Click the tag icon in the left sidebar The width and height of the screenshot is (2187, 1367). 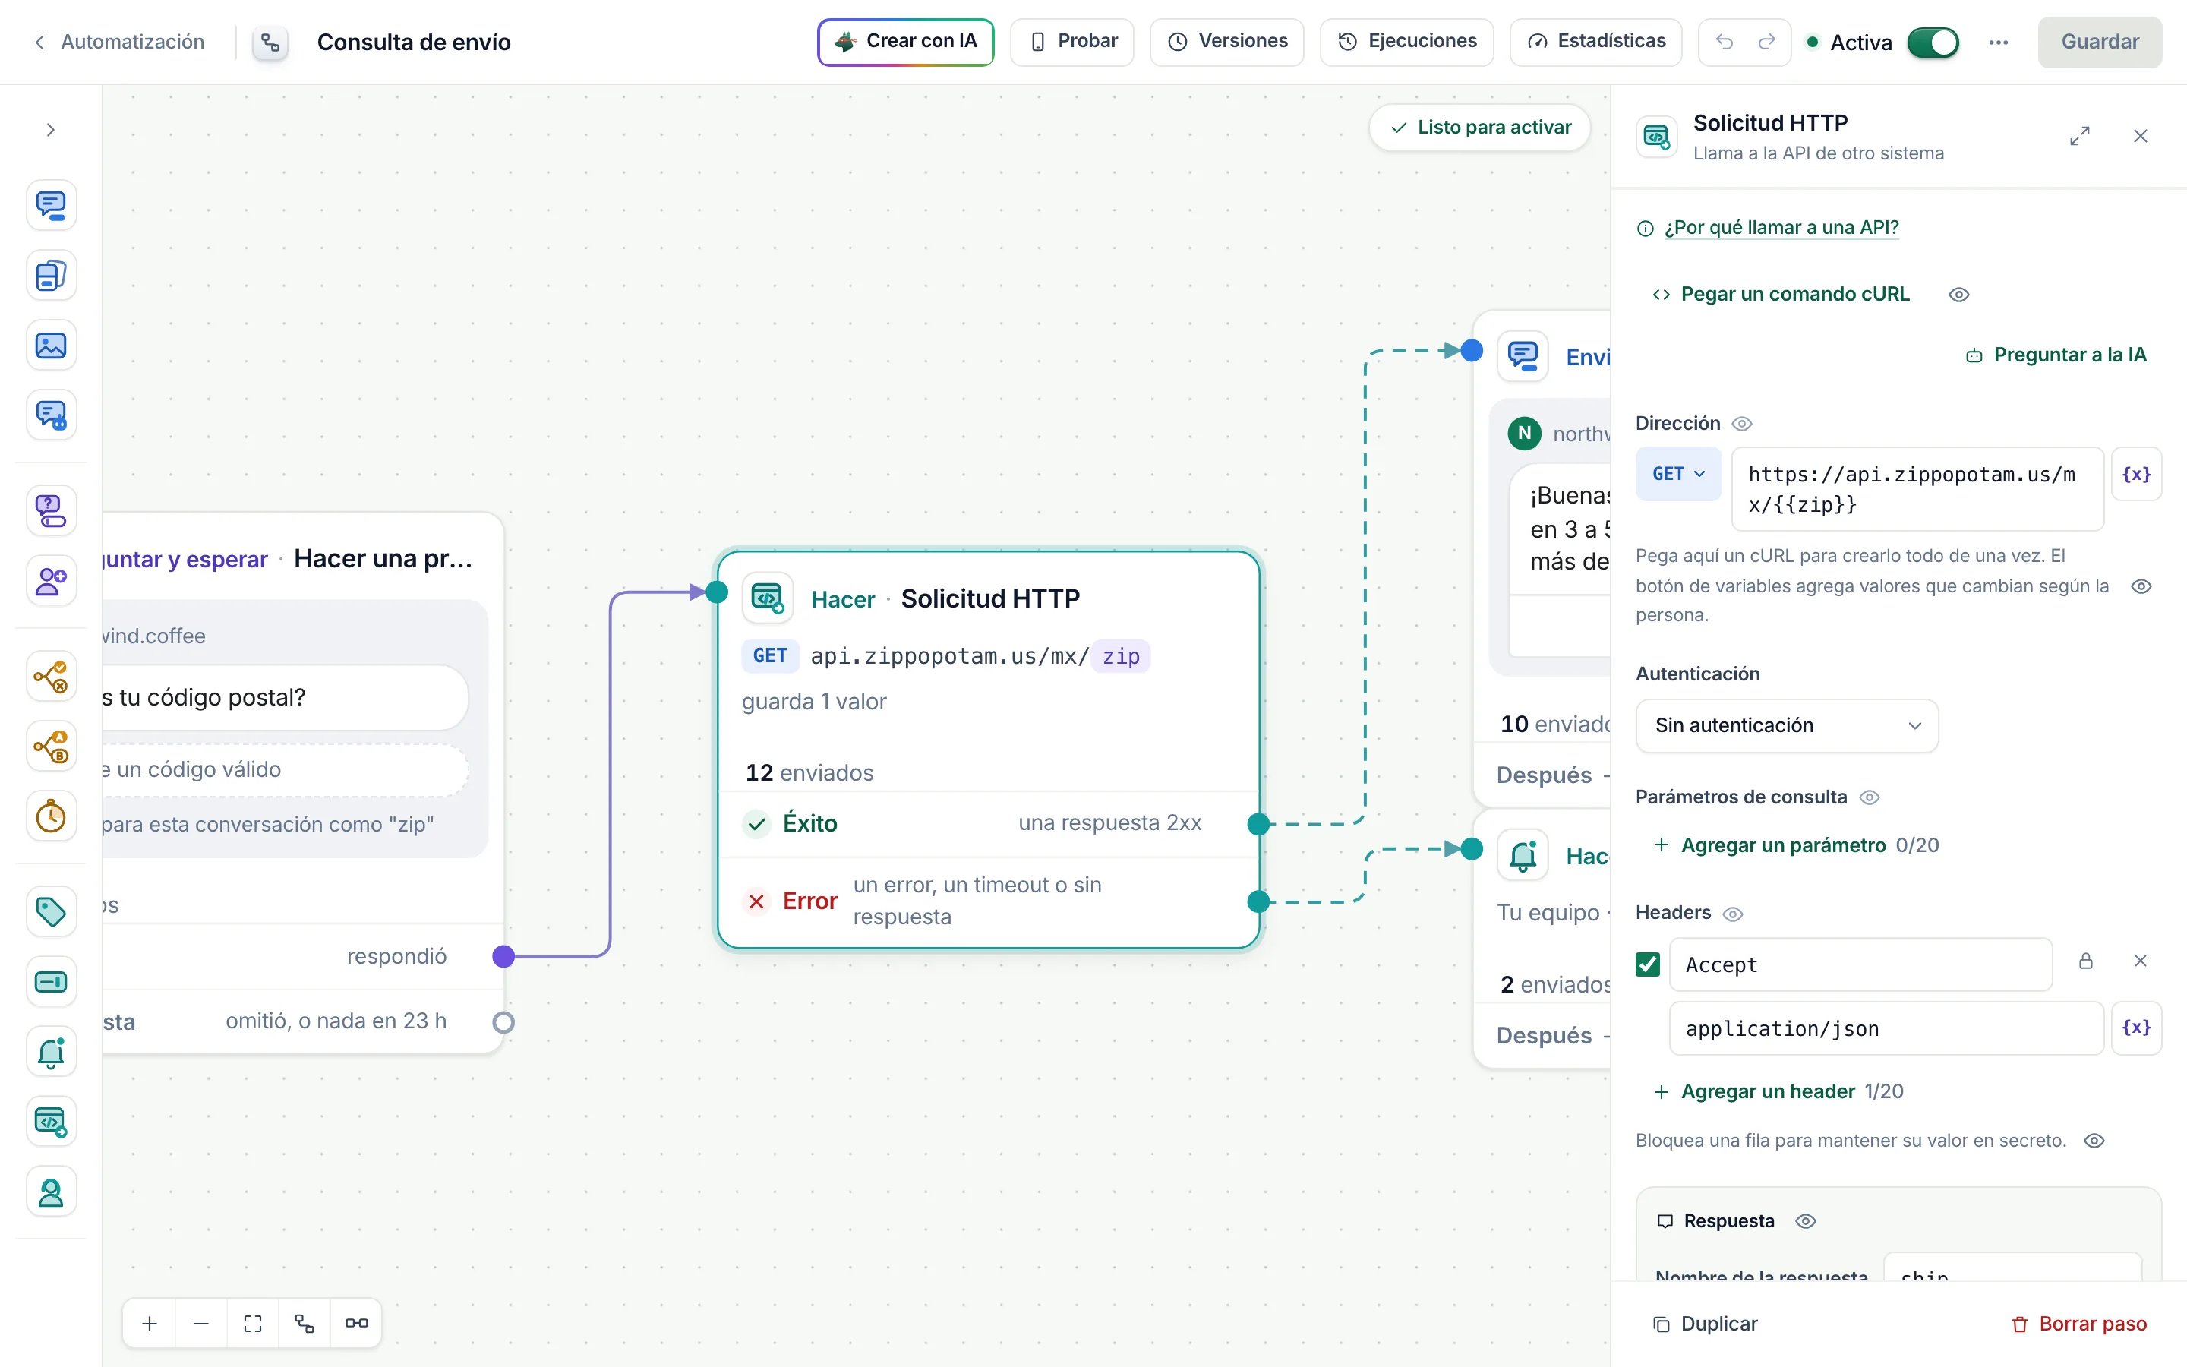tap(51, 911)
